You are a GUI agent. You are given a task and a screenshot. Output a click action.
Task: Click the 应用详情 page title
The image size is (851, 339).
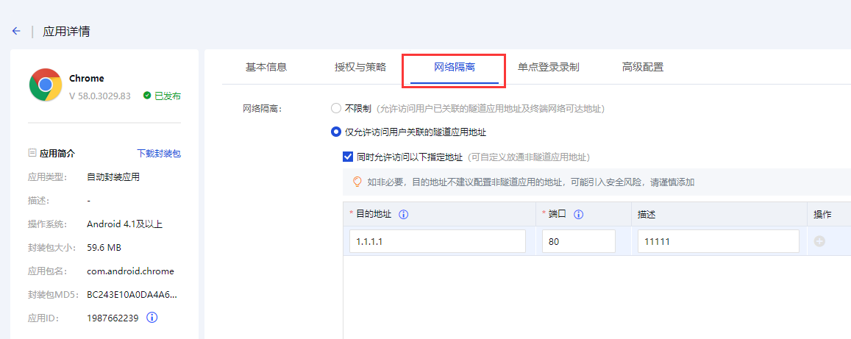[66, 32]
